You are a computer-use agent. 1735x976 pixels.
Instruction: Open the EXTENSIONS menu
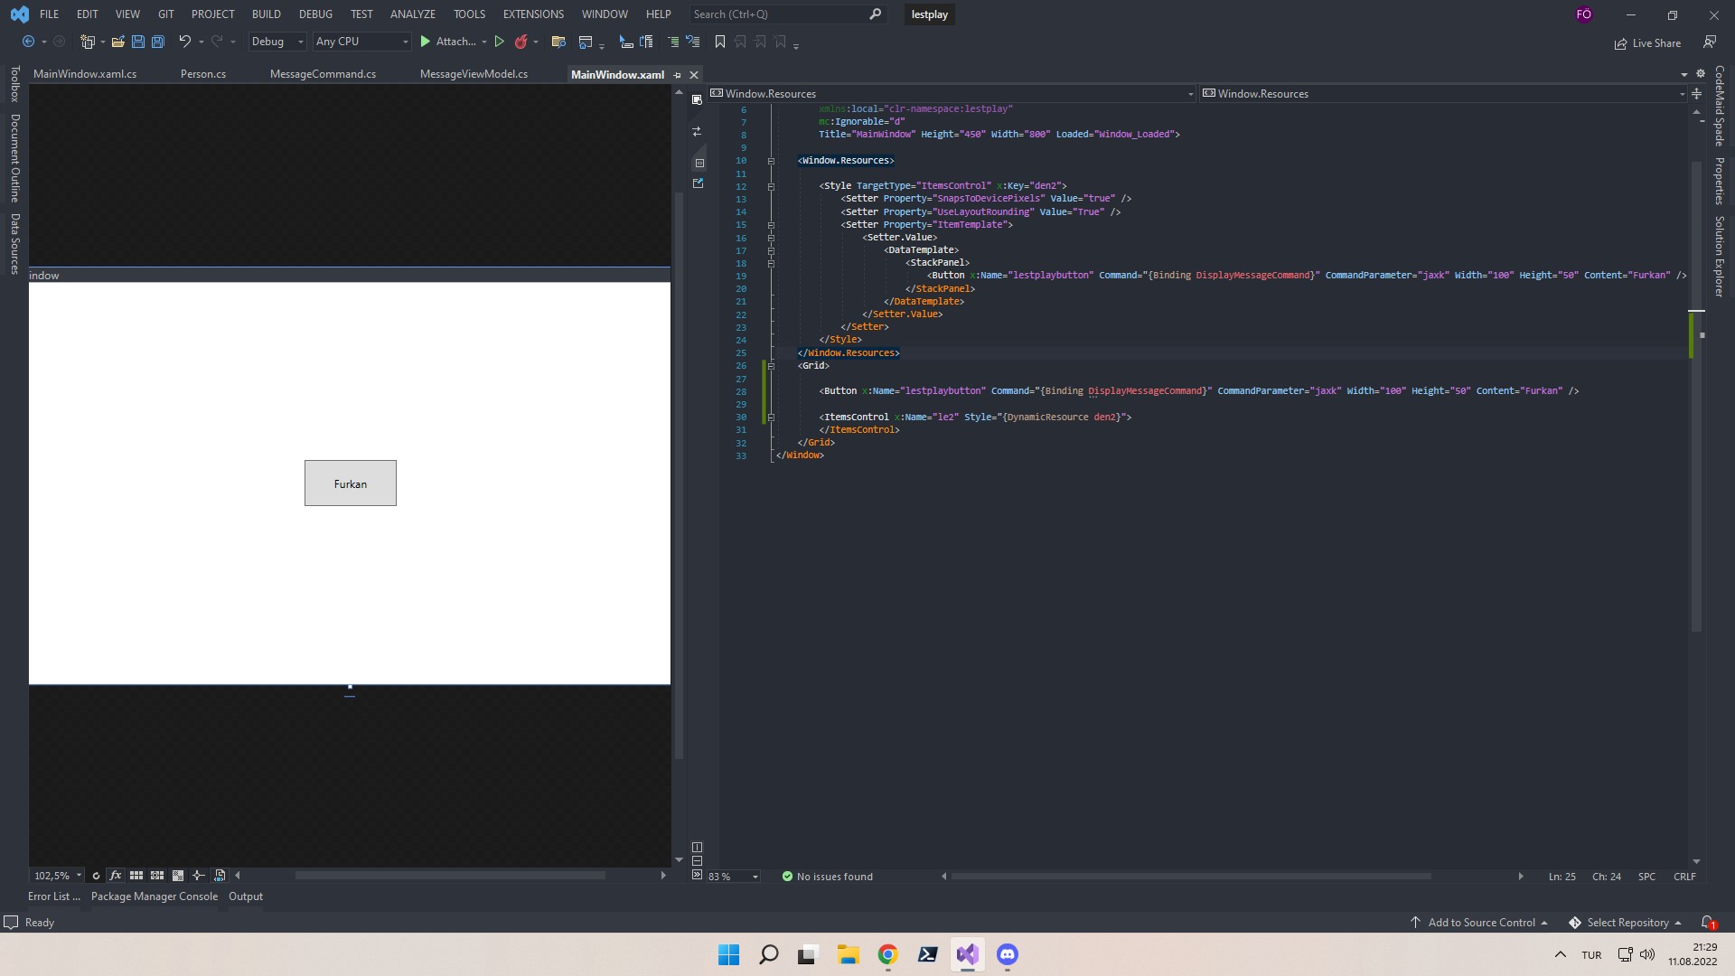[533, 14]
